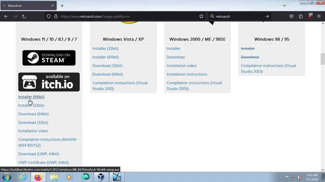Click Windows 2000/ME Download link
This screenshot has height=182, width=325.
pos(176,57)
